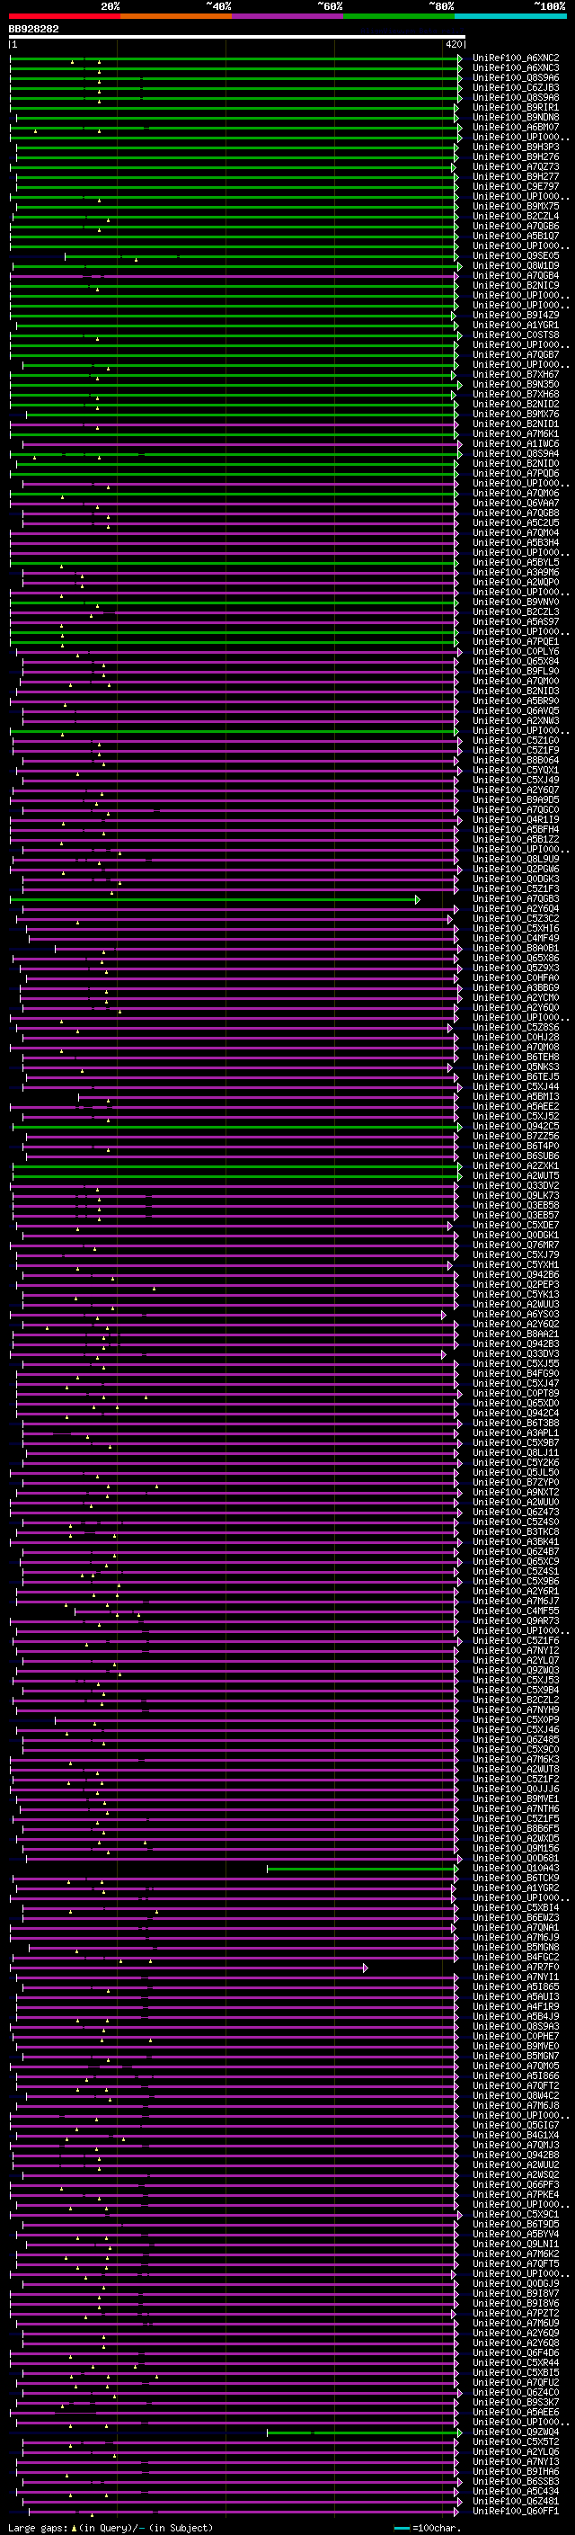This screenshot has height=2535, width=575.
Task: Follow the UniRef100_A7QGB6 link
Action: click(x=516, y=227)
